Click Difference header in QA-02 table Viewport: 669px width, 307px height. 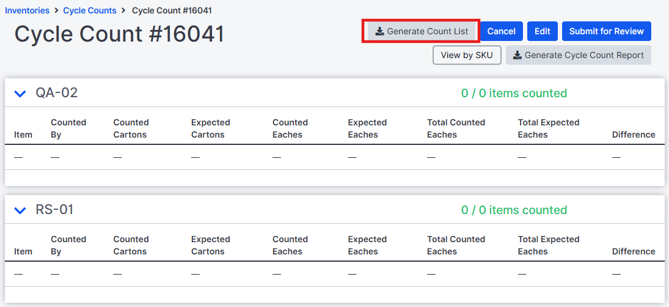pos(634,135)
